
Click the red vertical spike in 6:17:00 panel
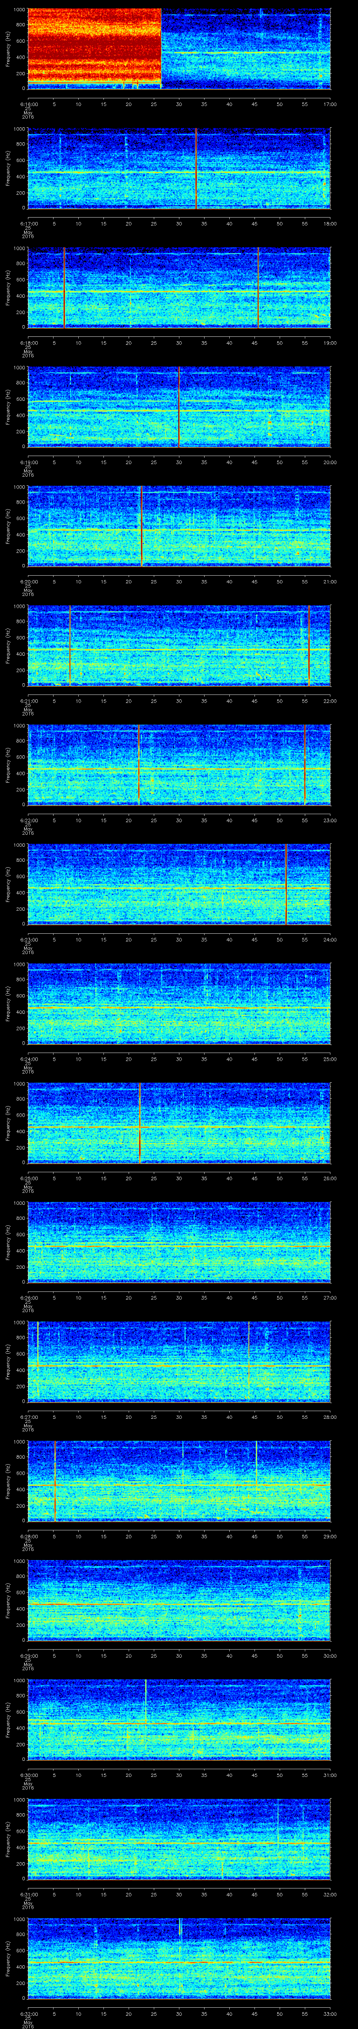[196, 168]
